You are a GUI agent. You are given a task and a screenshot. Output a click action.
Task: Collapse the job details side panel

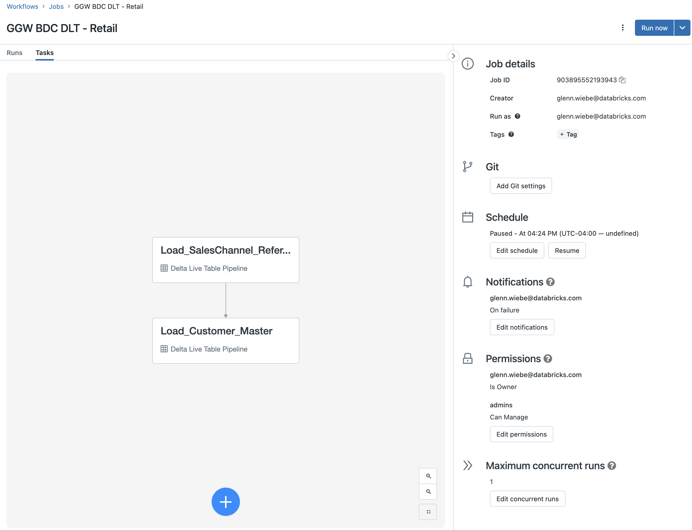pos(453,56)
